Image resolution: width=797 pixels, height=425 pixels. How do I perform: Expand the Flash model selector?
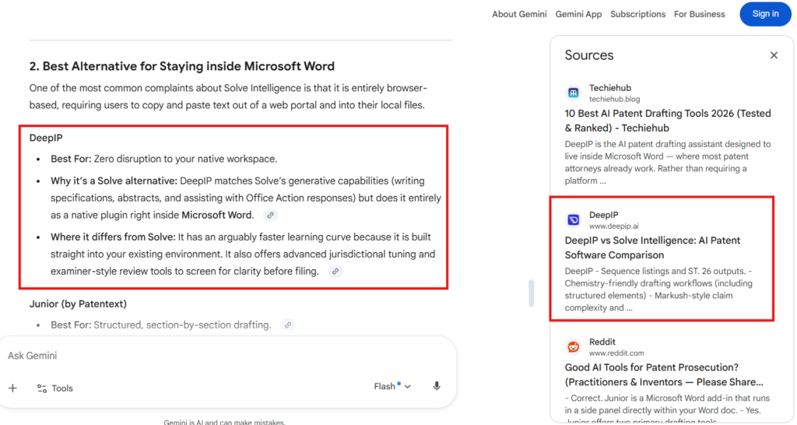[x=392, y=386]
